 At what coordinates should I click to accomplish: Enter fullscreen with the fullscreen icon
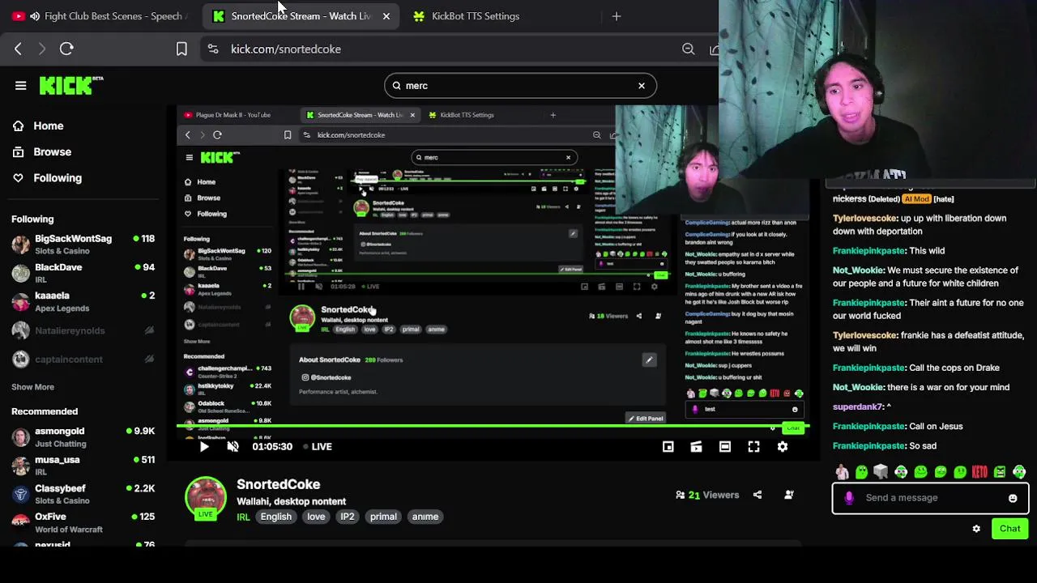point(753,446)
